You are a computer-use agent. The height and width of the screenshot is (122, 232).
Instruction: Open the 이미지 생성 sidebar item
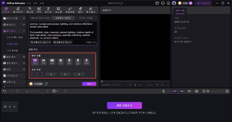click(x=12, y=44)
